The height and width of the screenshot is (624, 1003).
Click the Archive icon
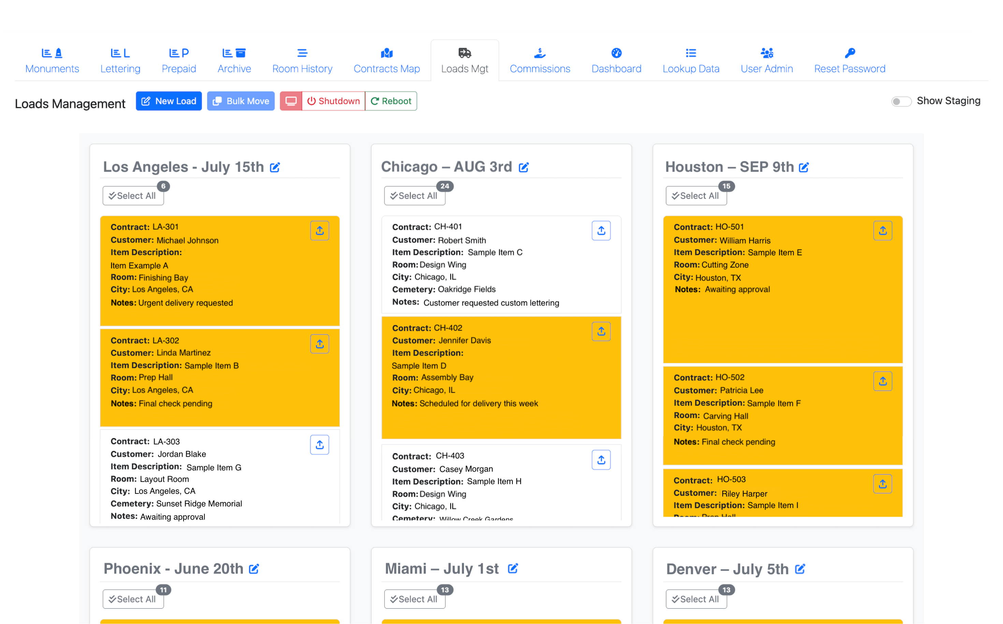pos(233,52)
